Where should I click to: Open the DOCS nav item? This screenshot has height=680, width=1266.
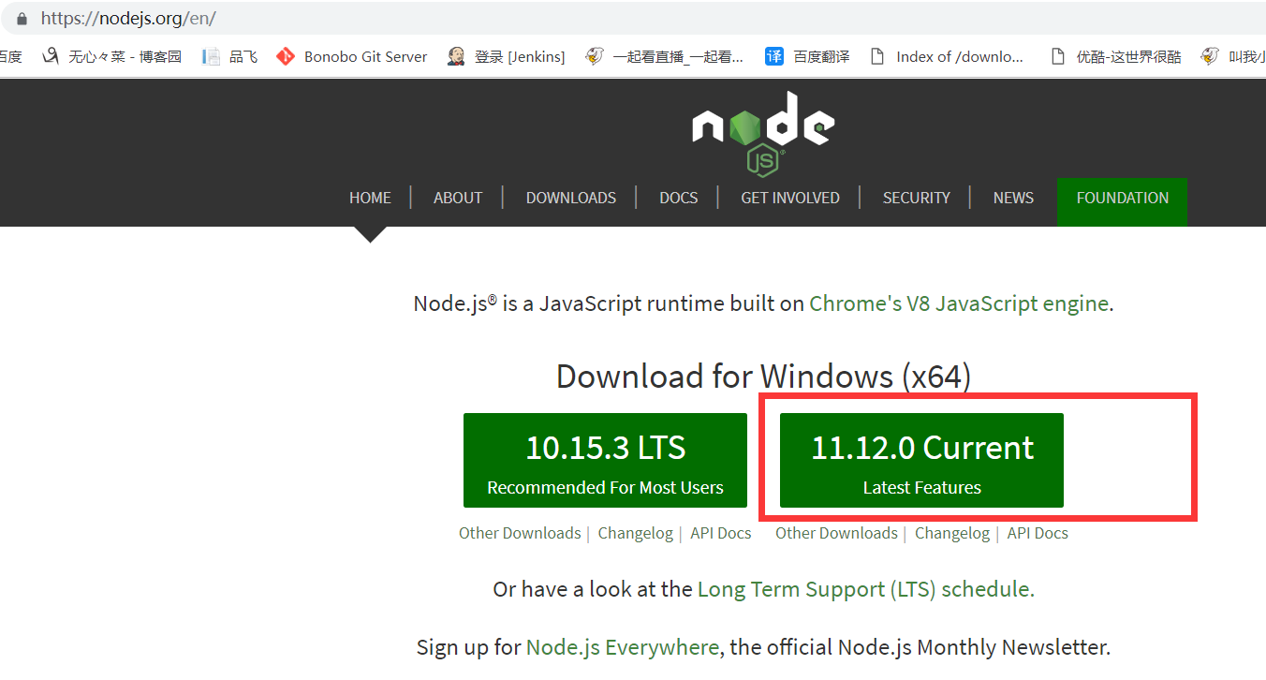pos(679,198)
